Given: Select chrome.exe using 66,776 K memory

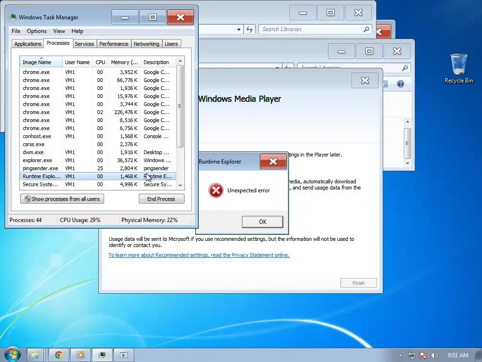Looking at the screenshot, I should [x=98, y=80].
